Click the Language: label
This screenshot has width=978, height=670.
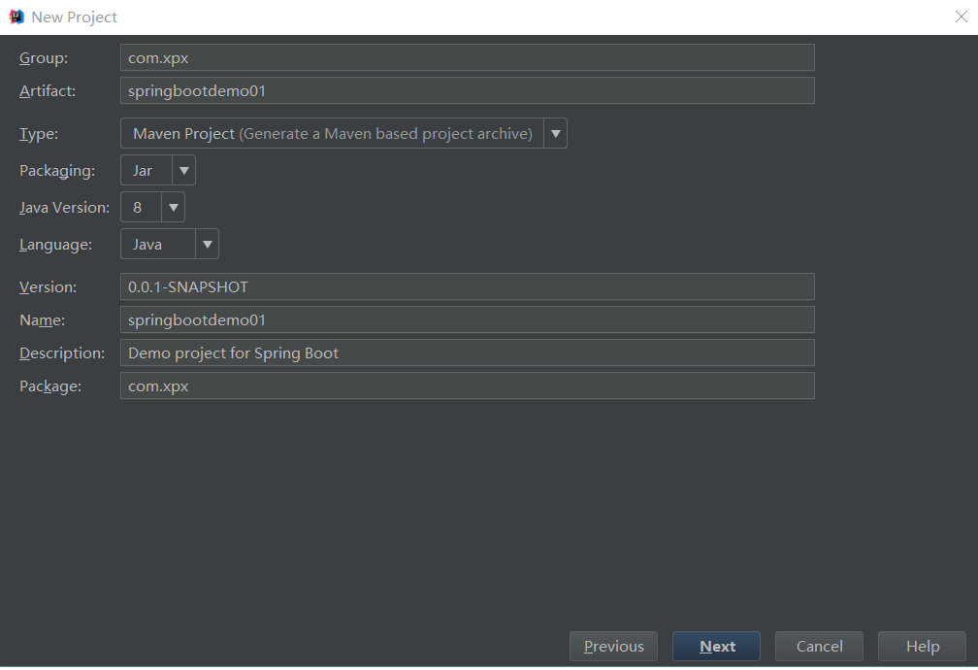pos(55,244)
